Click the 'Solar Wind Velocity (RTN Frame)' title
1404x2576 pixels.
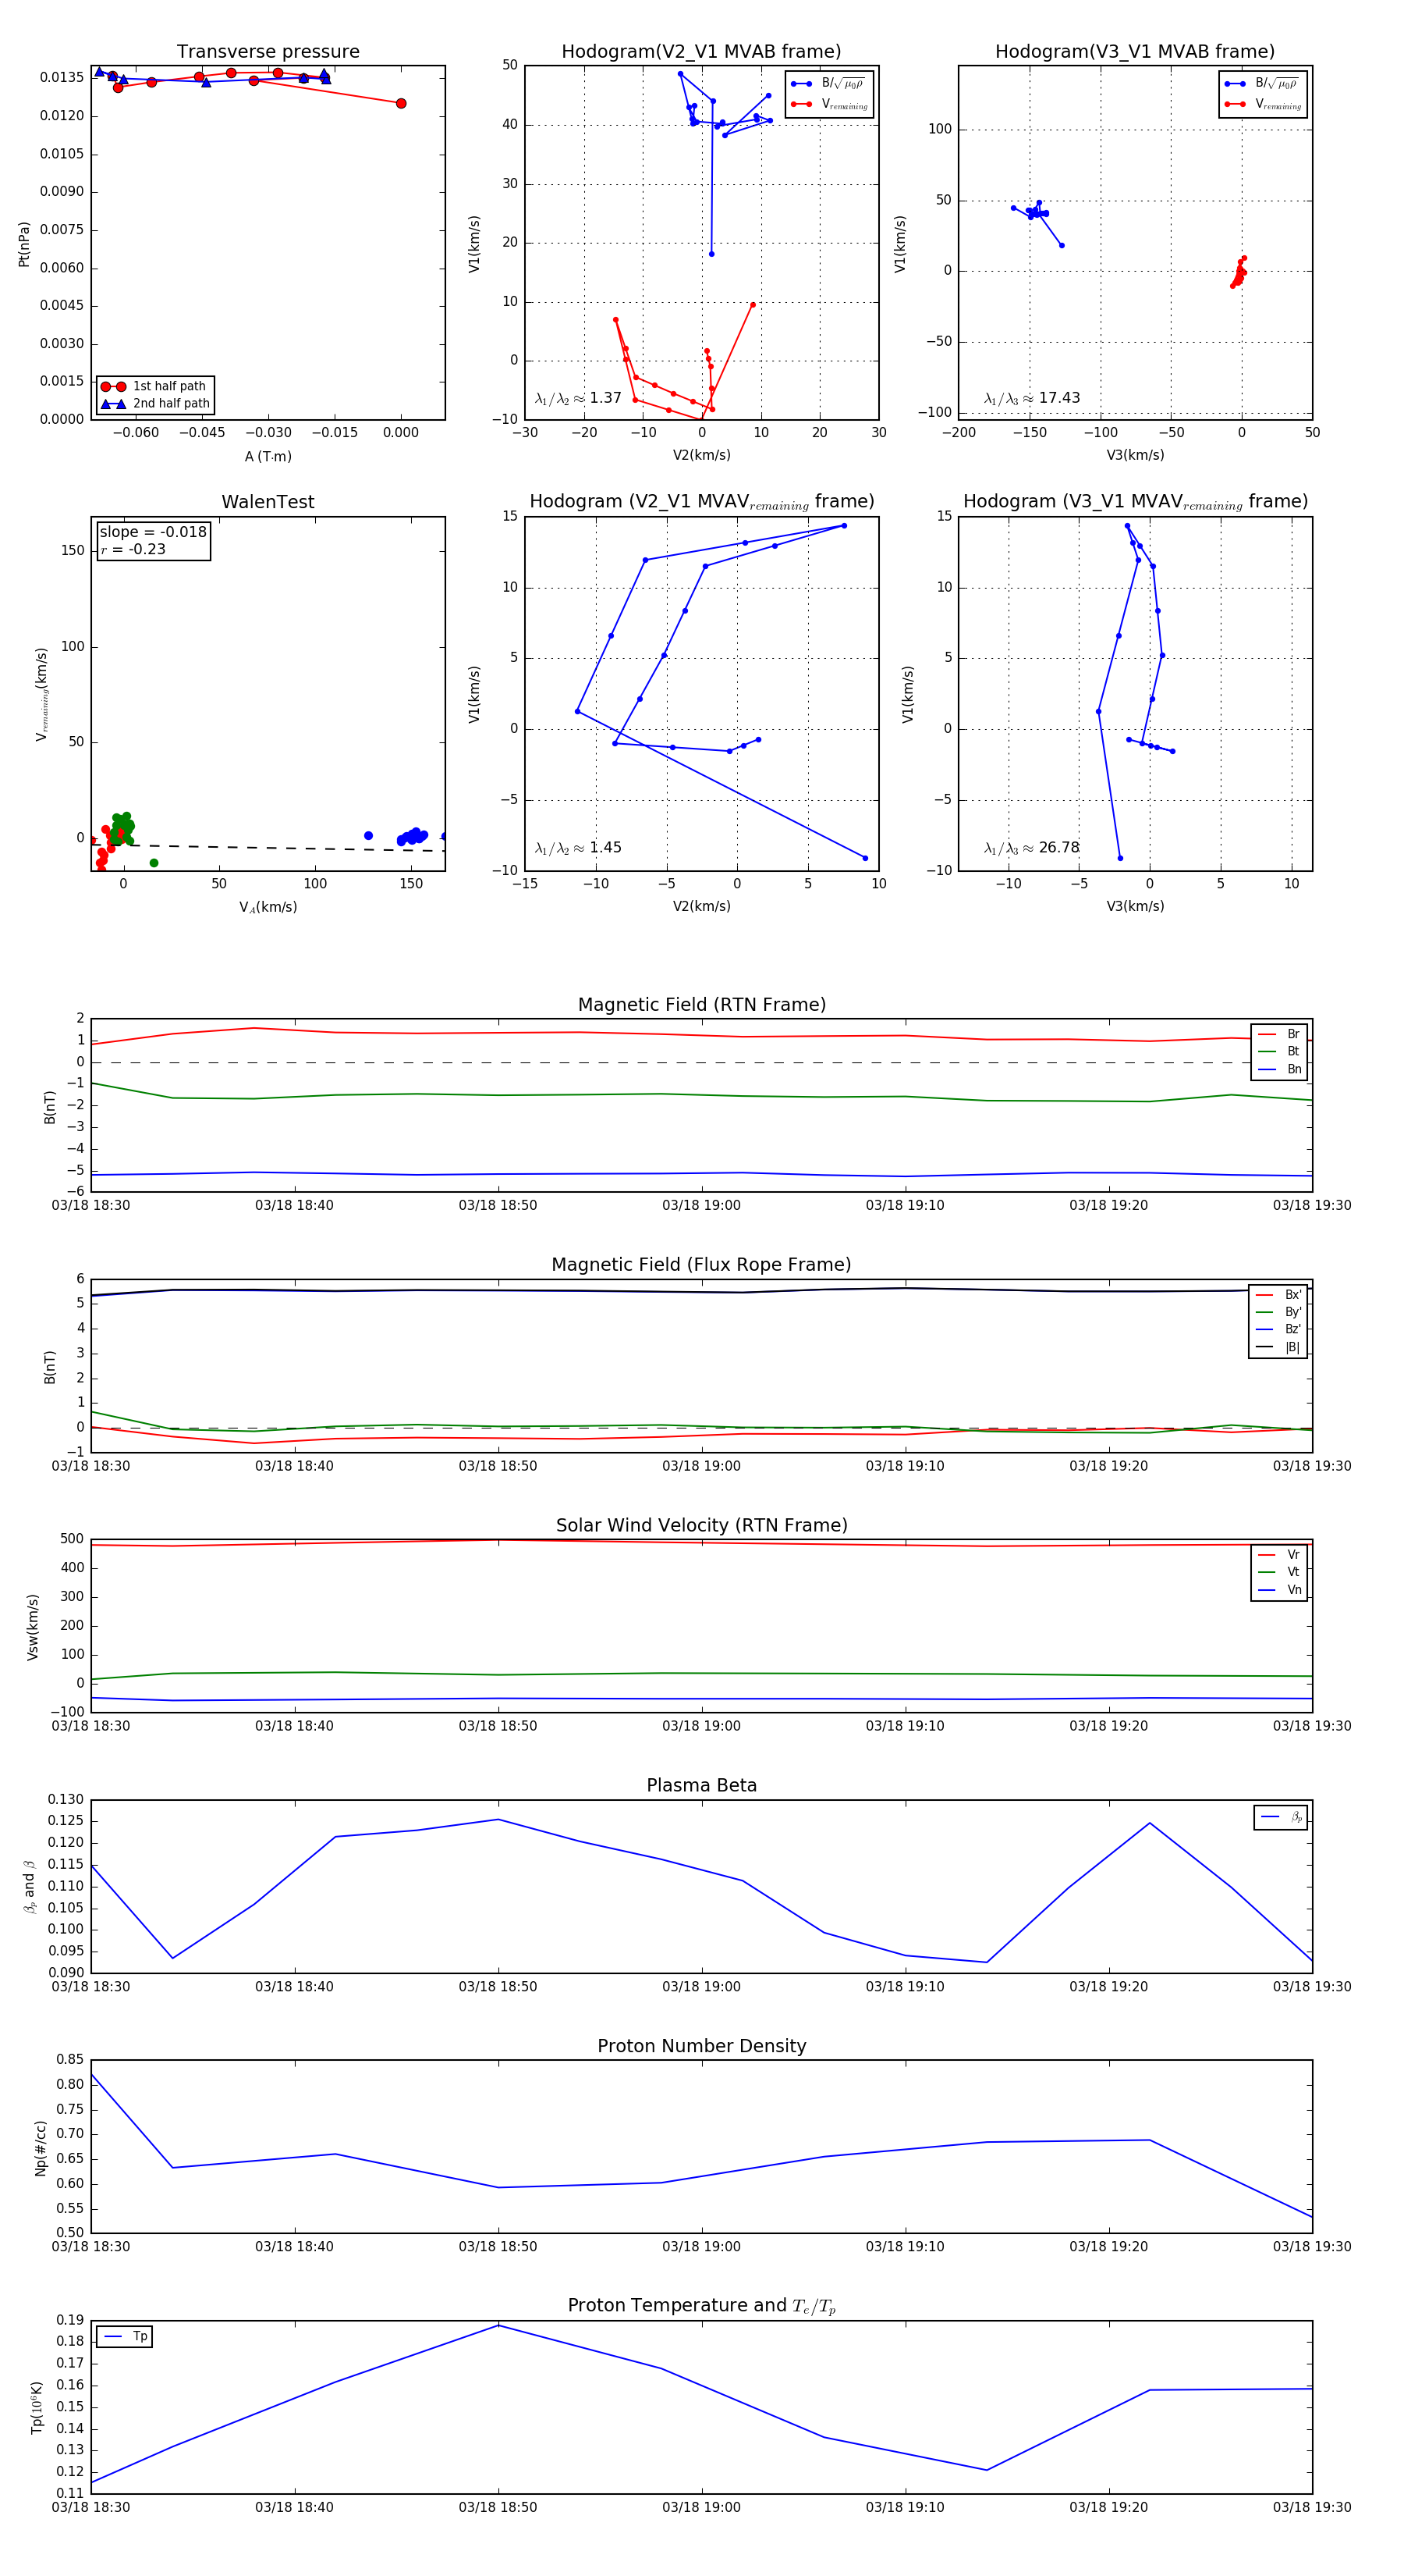pyautogui.click(x=701, y=1525)
